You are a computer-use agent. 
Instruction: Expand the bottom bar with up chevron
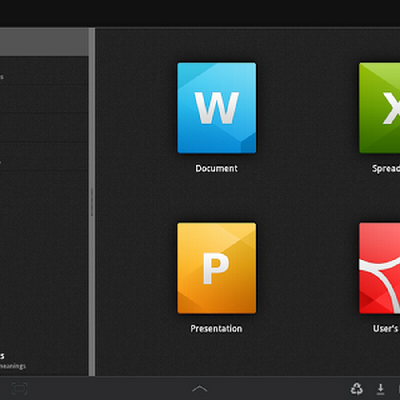point(200,388)
